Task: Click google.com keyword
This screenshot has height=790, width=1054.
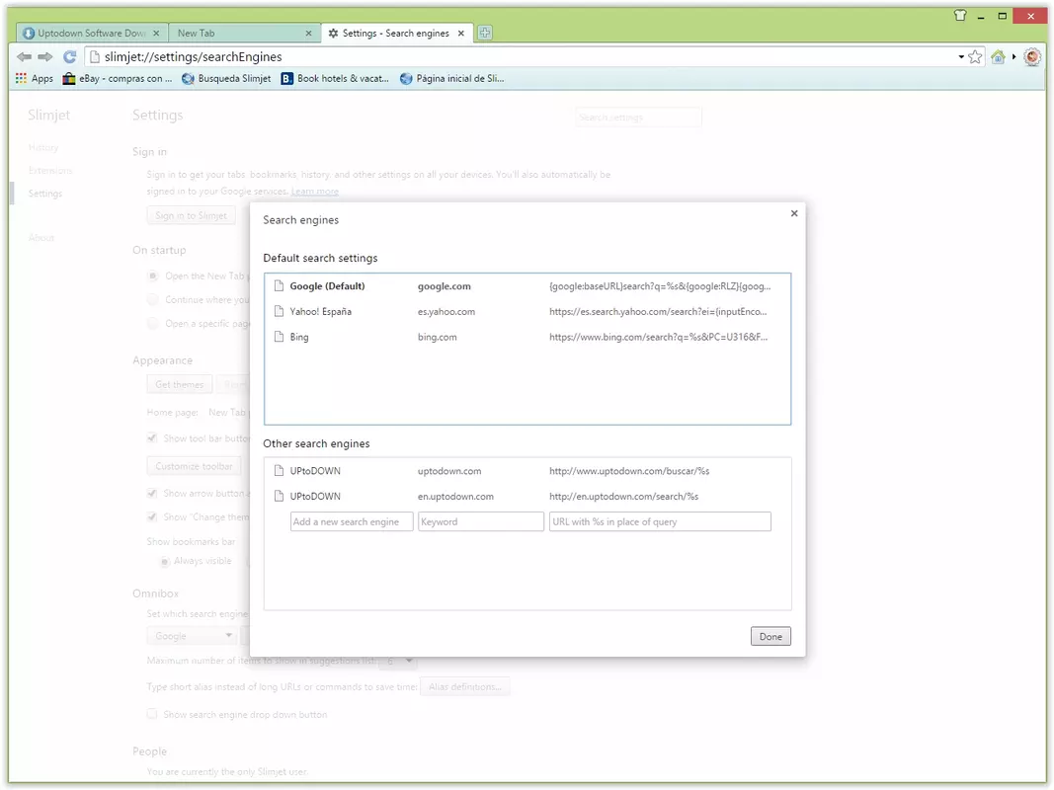Action: [x=445, y=286]
